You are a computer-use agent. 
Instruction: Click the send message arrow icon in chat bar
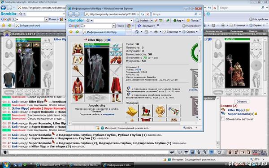point(172,152)
